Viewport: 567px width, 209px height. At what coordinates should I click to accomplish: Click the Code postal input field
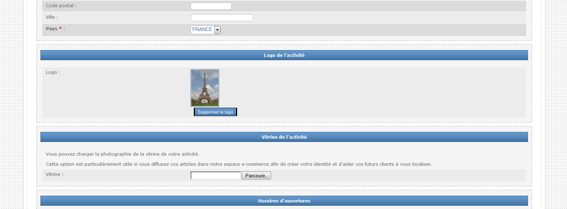point(211,6)
